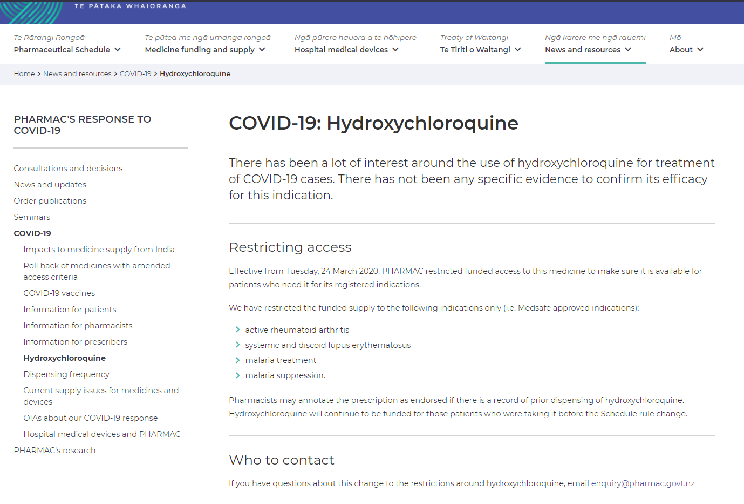Screen dimensions: 744x504
Task: Click the PHARMAC'S RESPONSE TO COVID-19 sidebar heading
Action: click(83, 125)
